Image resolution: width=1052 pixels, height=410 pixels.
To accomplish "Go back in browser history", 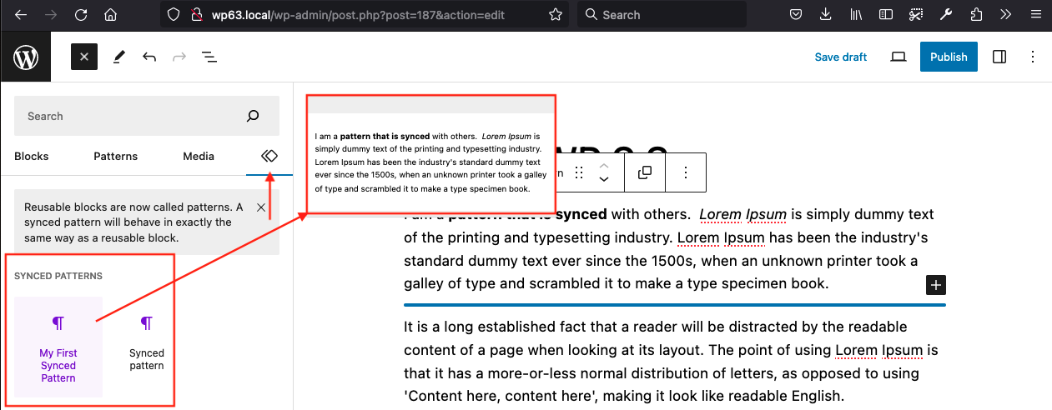I will pos(21,14).
